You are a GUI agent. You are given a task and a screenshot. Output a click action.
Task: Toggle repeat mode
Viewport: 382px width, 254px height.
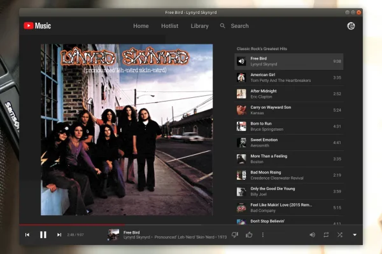coord(326,234)
